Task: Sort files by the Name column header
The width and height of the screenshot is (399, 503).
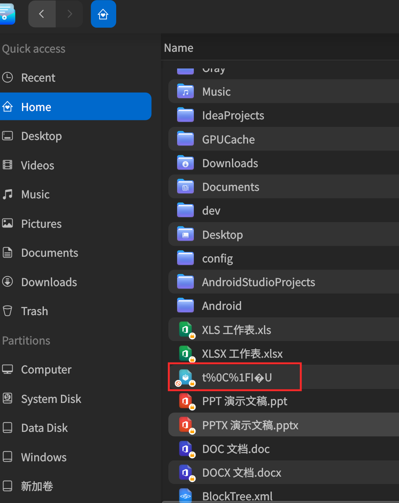Action: [x=178, y=48]
